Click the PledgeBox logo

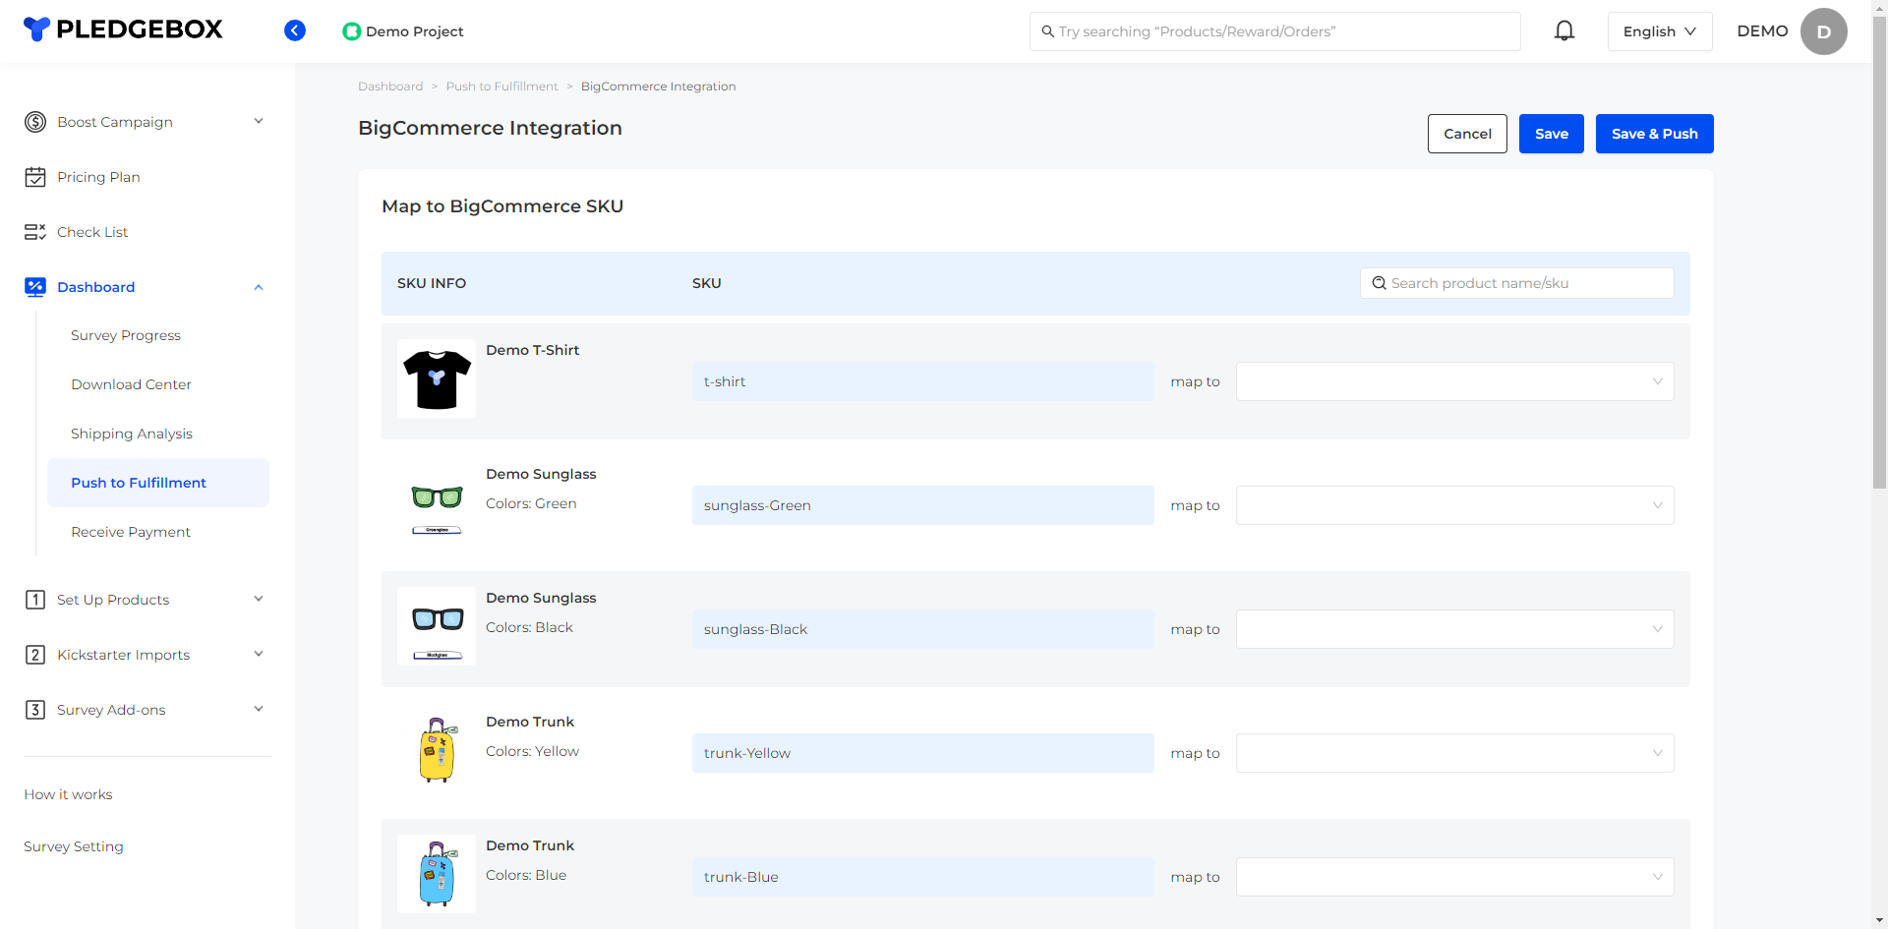tap(123, 29)
